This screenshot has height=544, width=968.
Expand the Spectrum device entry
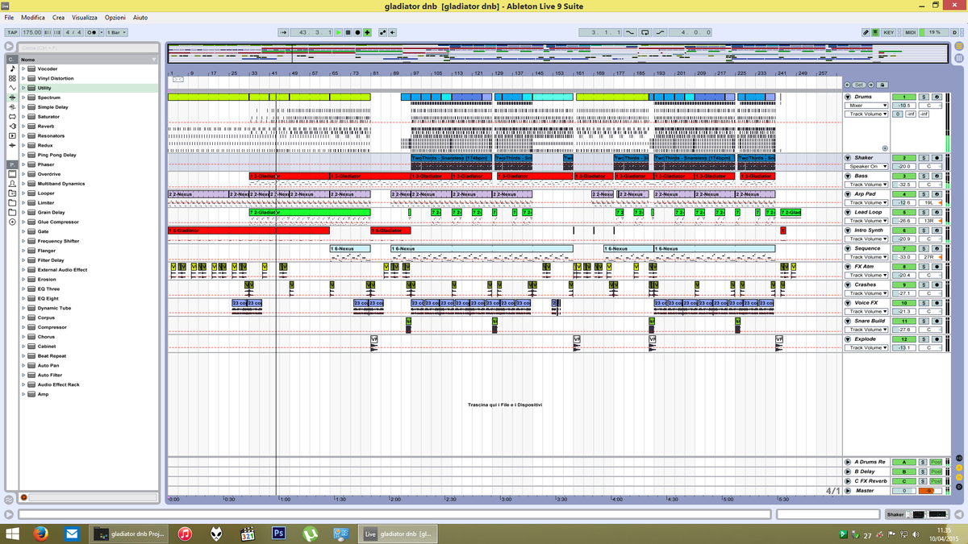23,98
